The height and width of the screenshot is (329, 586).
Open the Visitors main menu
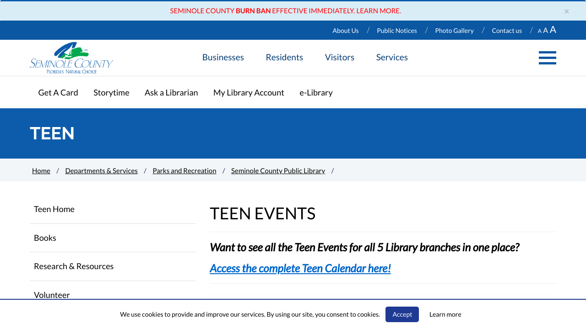tap(340, 57)
